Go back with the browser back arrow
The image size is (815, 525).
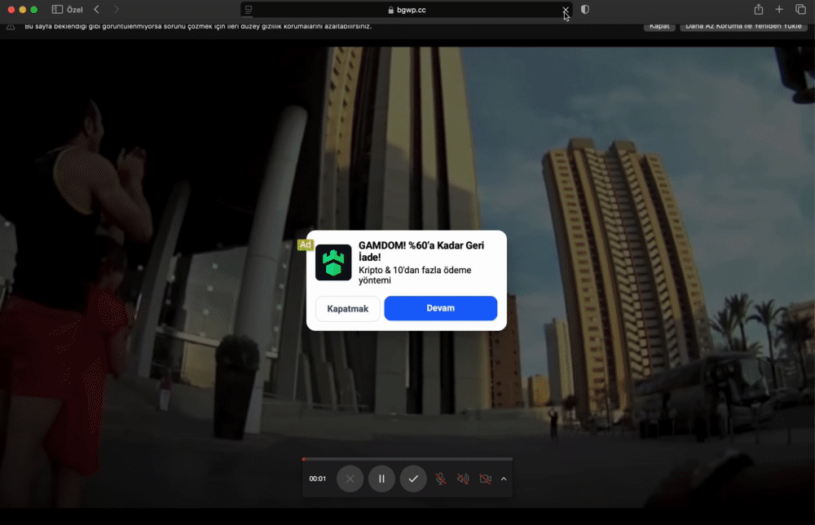[97, 9]
